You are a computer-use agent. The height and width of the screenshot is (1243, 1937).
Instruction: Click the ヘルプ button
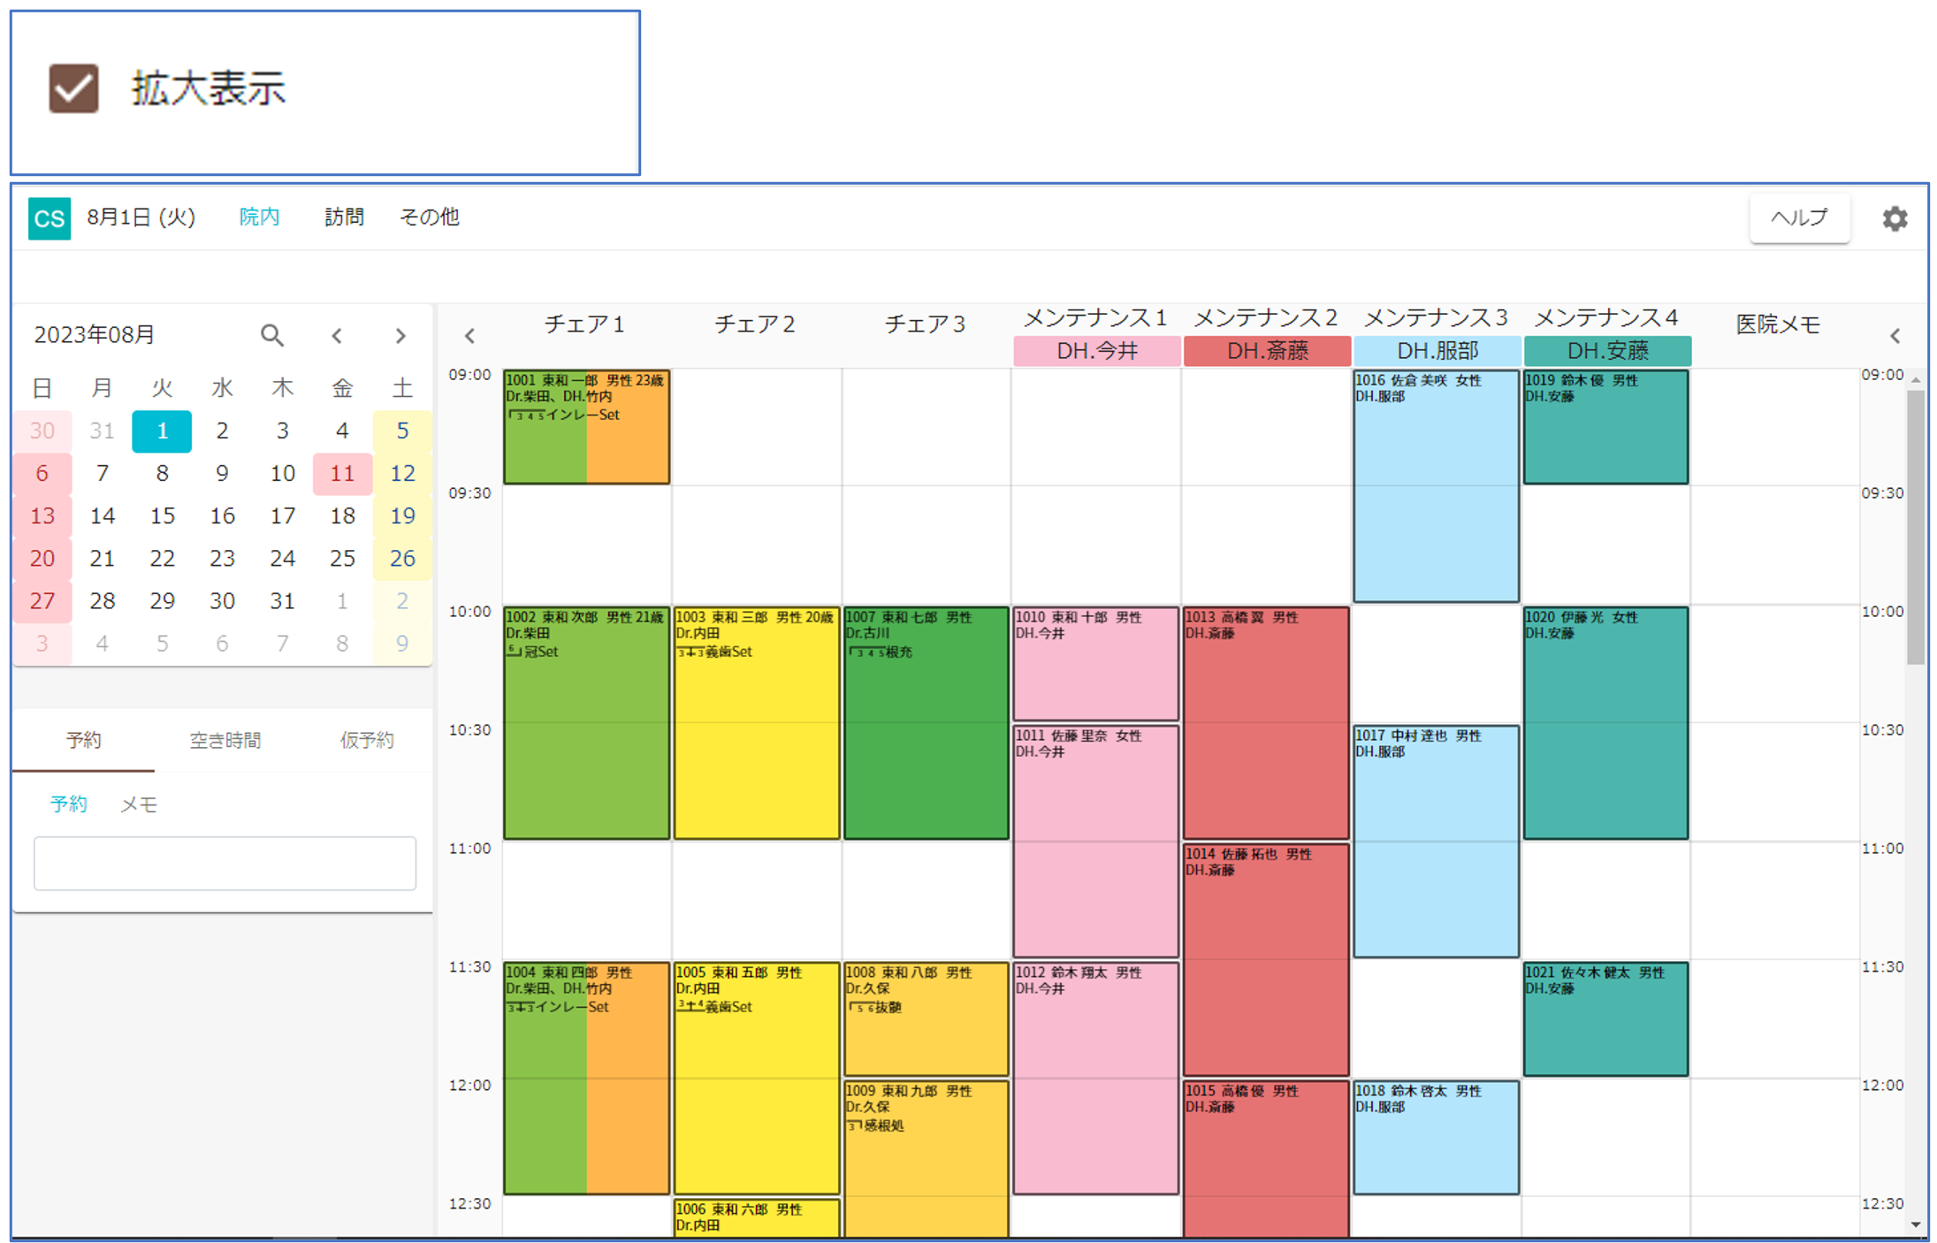[x=1798, y=217]
